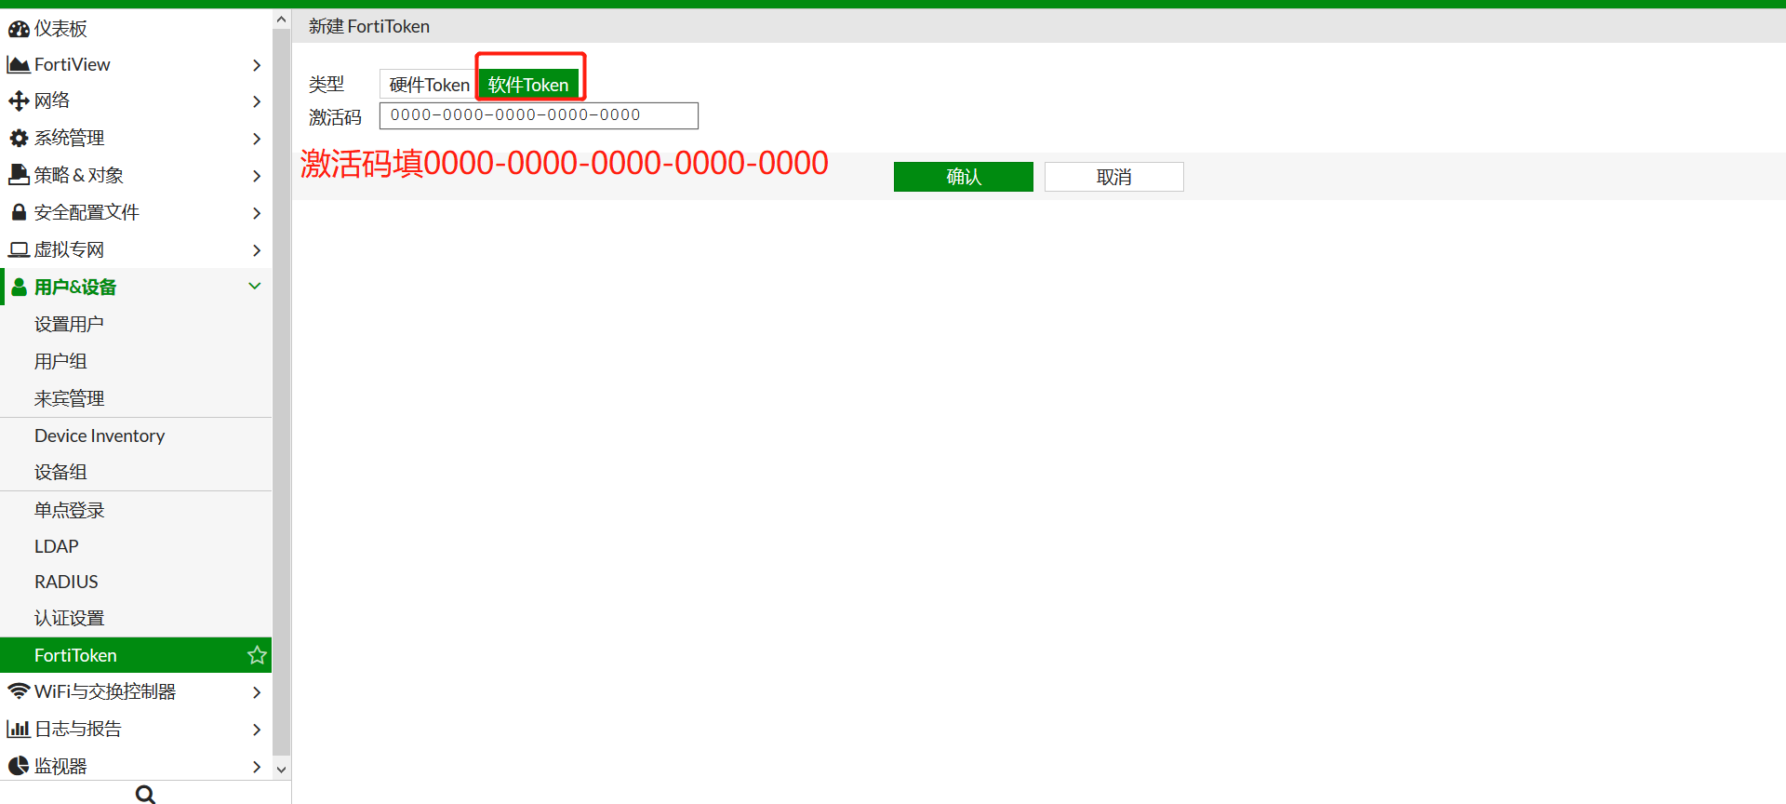Click the 激活码 input field
This screenshot has width=1786, height=804.
click(x=539, y=115)
